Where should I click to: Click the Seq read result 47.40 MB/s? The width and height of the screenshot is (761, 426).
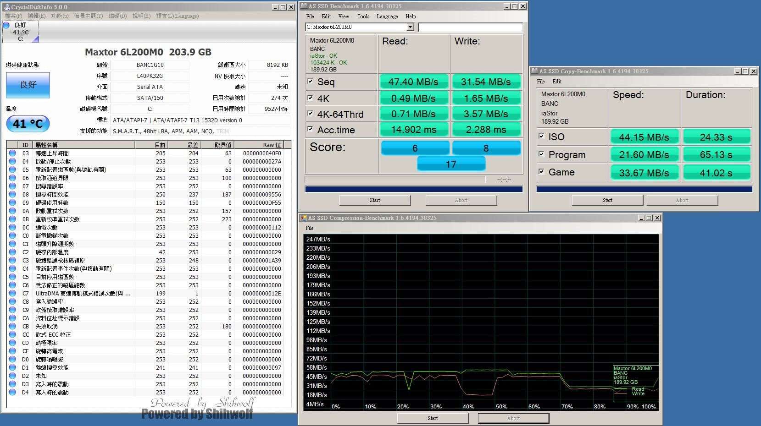413,82
